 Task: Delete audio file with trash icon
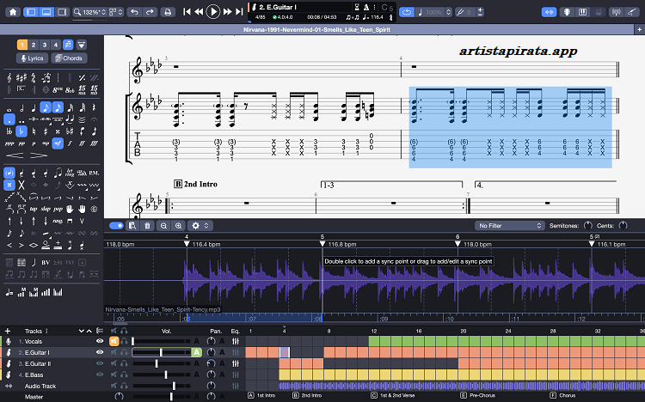click(x=147, y=226)
